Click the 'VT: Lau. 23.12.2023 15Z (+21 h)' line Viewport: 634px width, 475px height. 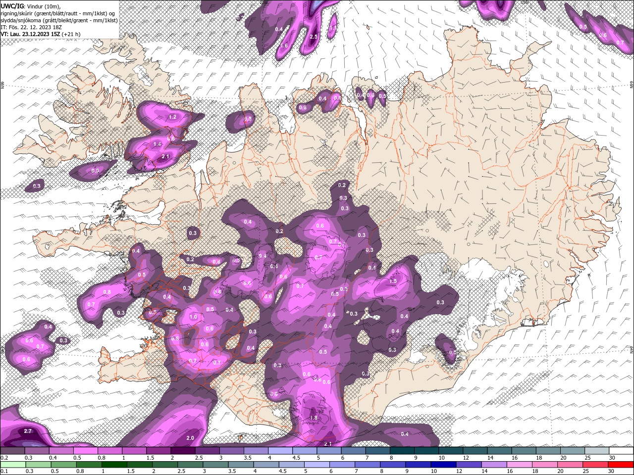pyautogui.click(x=41, y=34)
